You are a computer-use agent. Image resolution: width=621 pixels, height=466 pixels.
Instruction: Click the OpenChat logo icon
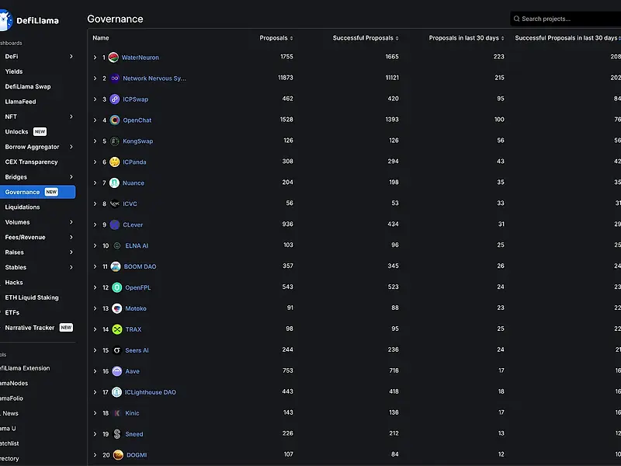click(115, 120)
